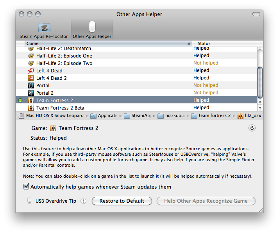Click the Half-Life 2: Episode Two icon
The width and height of the screenshot is (279, 234).
[x=31, y=63]
